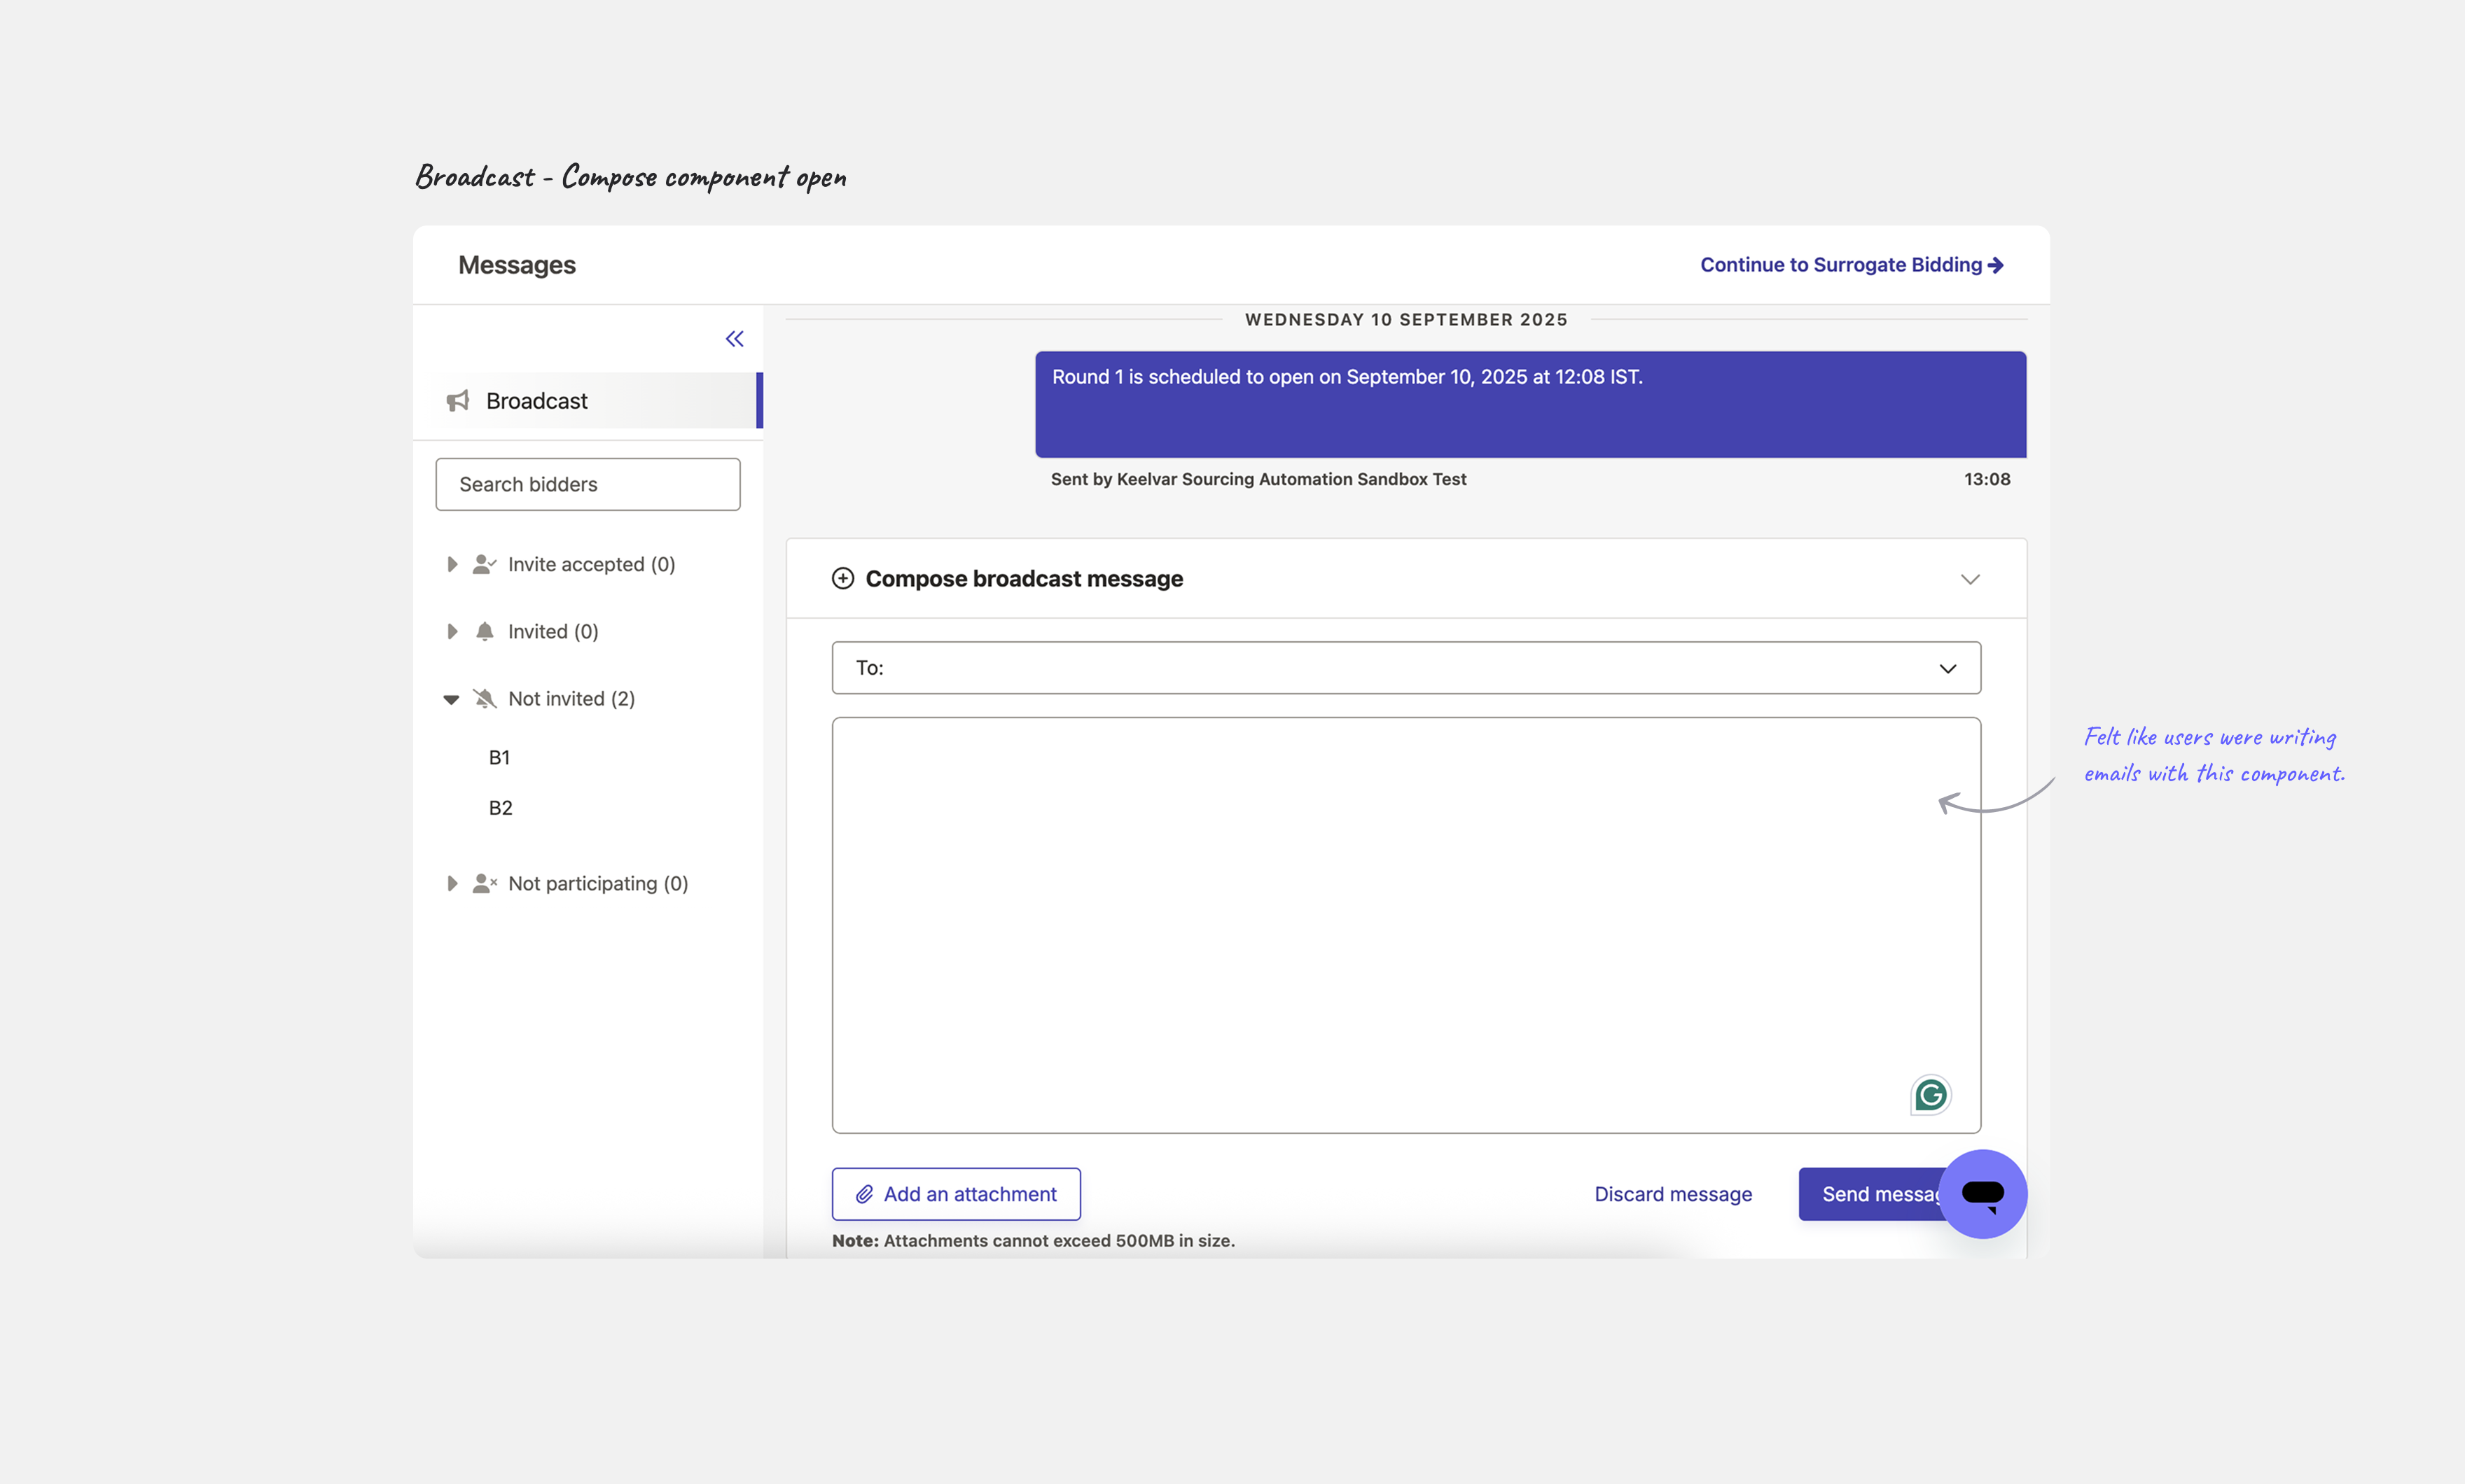Click the attachment size note text

(1032, 1240)
